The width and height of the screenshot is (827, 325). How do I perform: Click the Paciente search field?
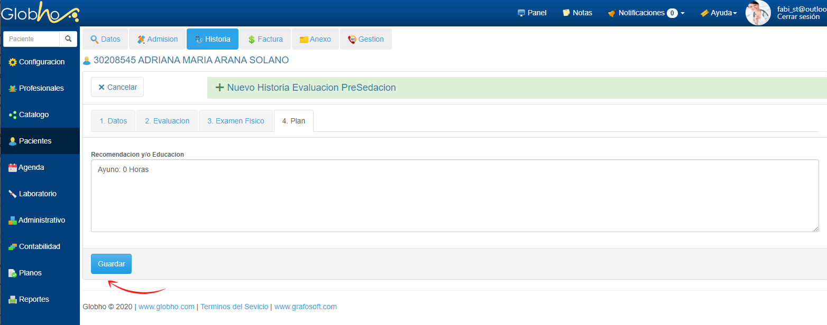pos(32,39)
